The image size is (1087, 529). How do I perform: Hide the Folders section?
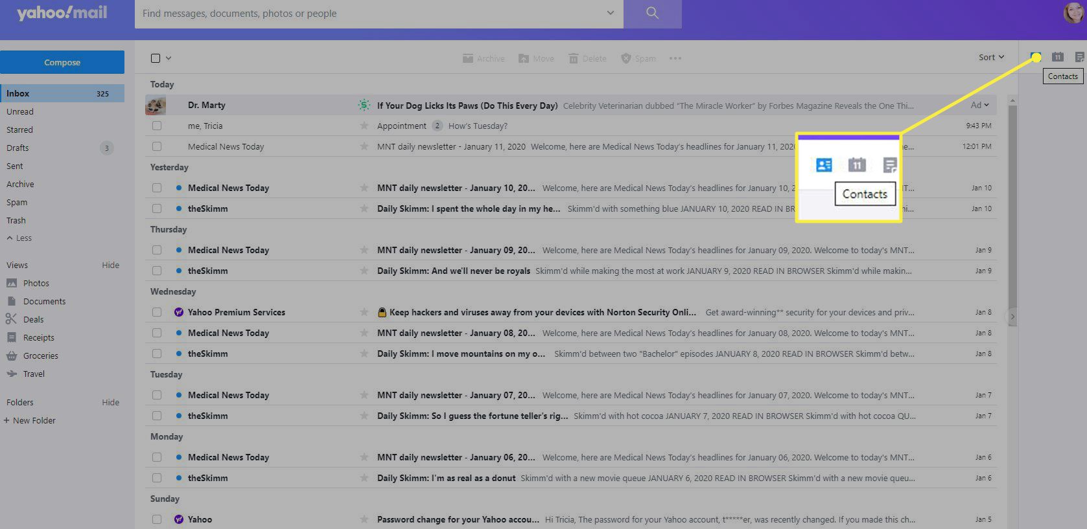click(111, 402)
